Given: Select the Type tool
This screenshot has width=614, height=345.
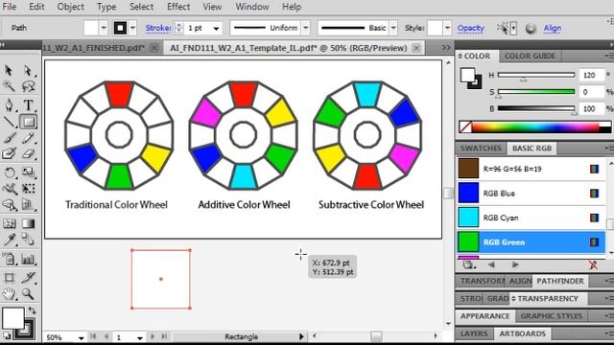Looking at the screenshot, I should pyautogui.click(x=28, y=104).
